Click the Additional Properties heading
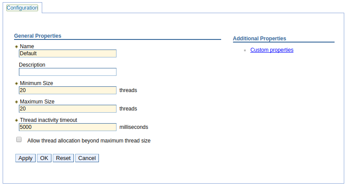Viewport: 346px width, 185px height. coord(259,39)
